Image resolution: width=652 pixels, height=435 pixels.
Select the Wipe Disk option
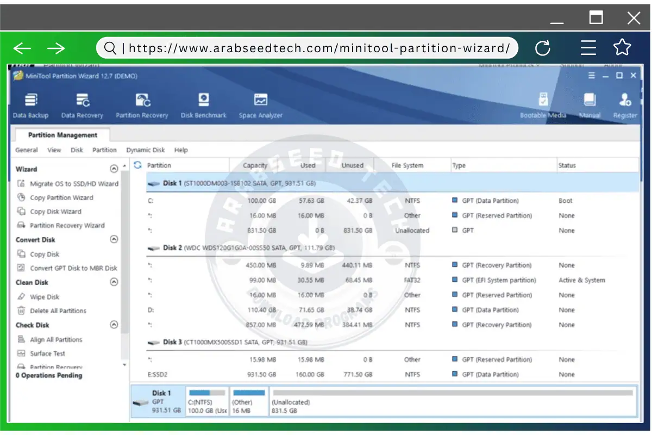click(x=44, y=296)
